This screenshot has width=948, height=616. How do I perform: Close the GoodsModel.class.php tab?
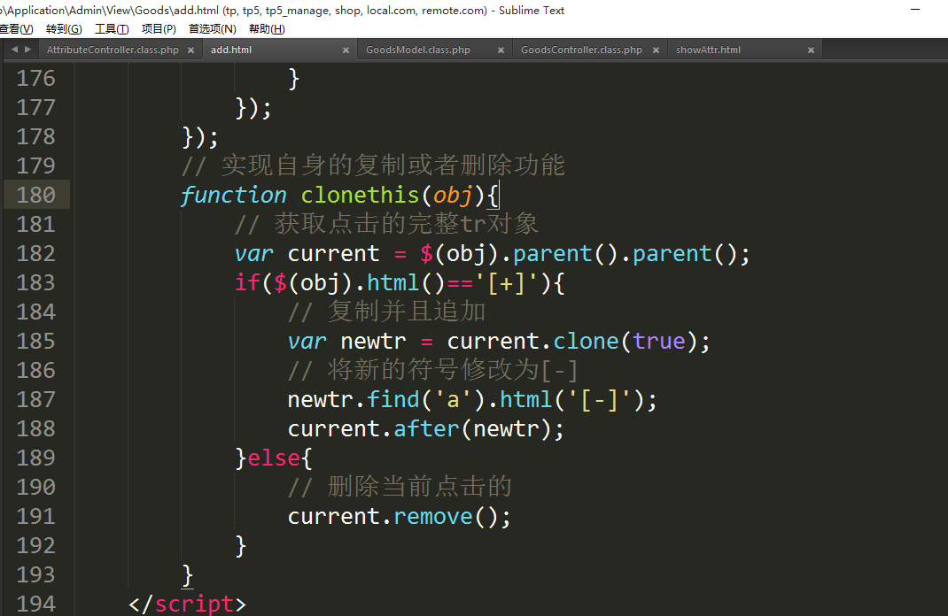[501, 50]
